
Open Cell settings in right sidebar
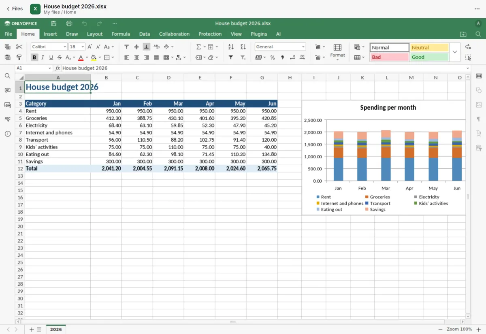coord(479,76)
